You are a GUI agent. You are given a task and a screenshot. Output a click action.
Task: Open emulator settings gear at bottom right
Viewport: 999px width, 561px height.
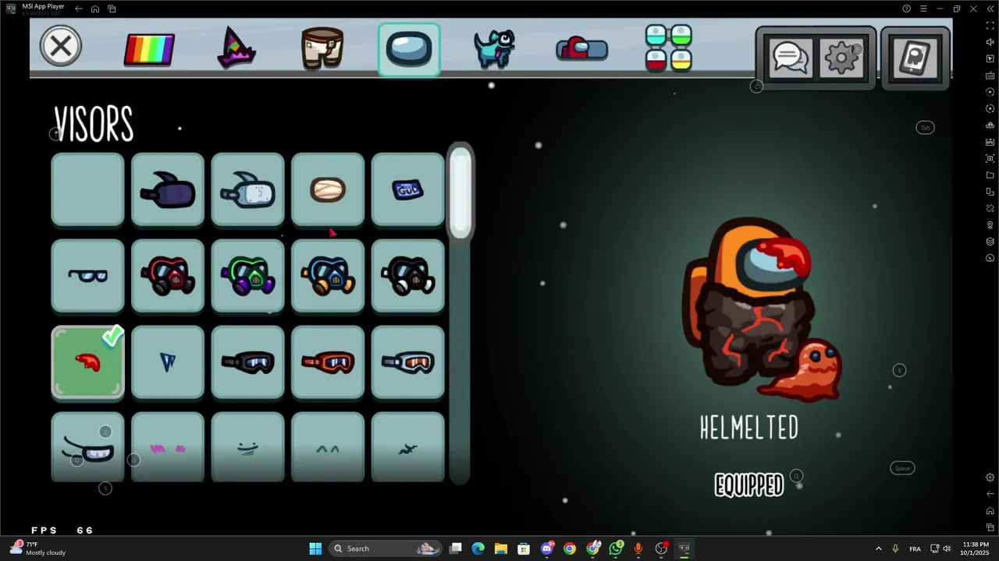click(x=990, y=477)
